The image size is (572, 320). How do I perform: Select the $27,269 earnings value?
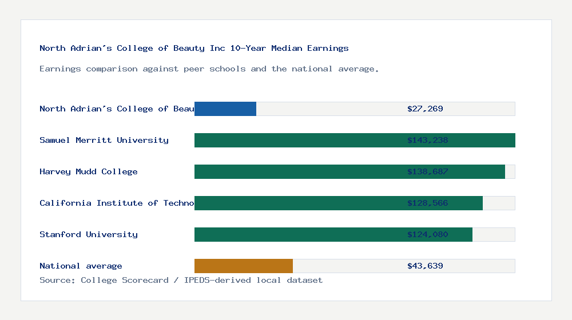425,109
